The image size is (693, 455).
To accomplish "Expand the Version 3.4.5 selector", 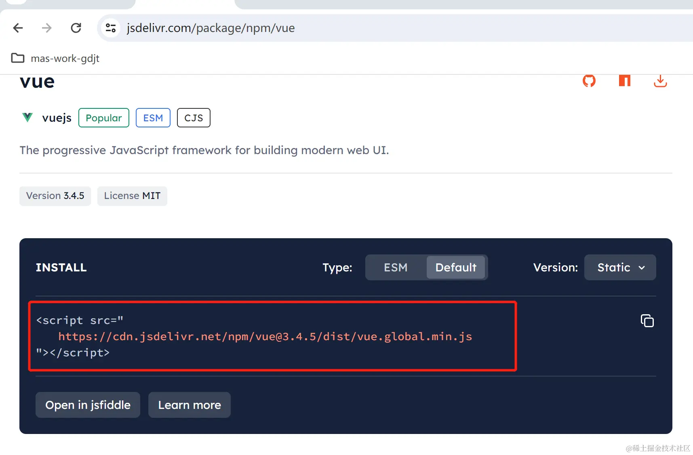I will pos(55,196).
